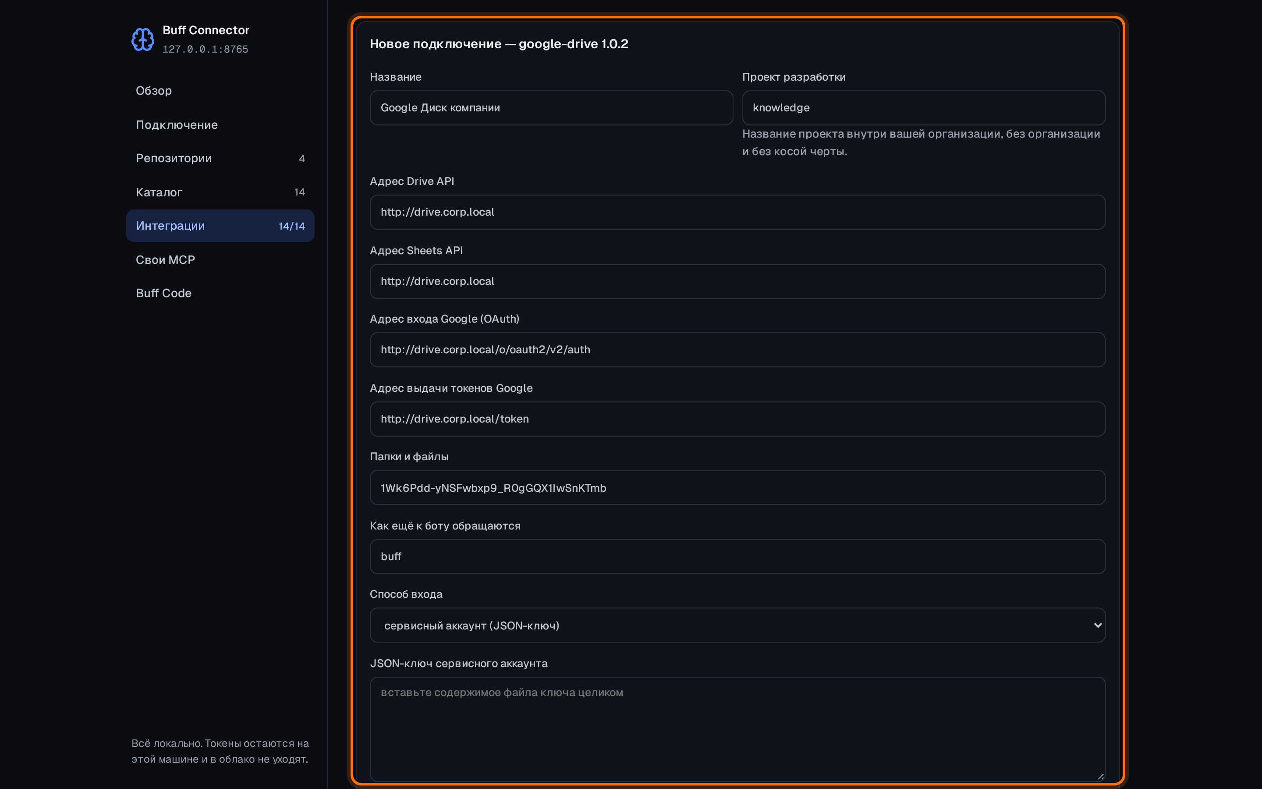Click the count 14 next to Каталог
The image size is (1262, 789).
299,192
